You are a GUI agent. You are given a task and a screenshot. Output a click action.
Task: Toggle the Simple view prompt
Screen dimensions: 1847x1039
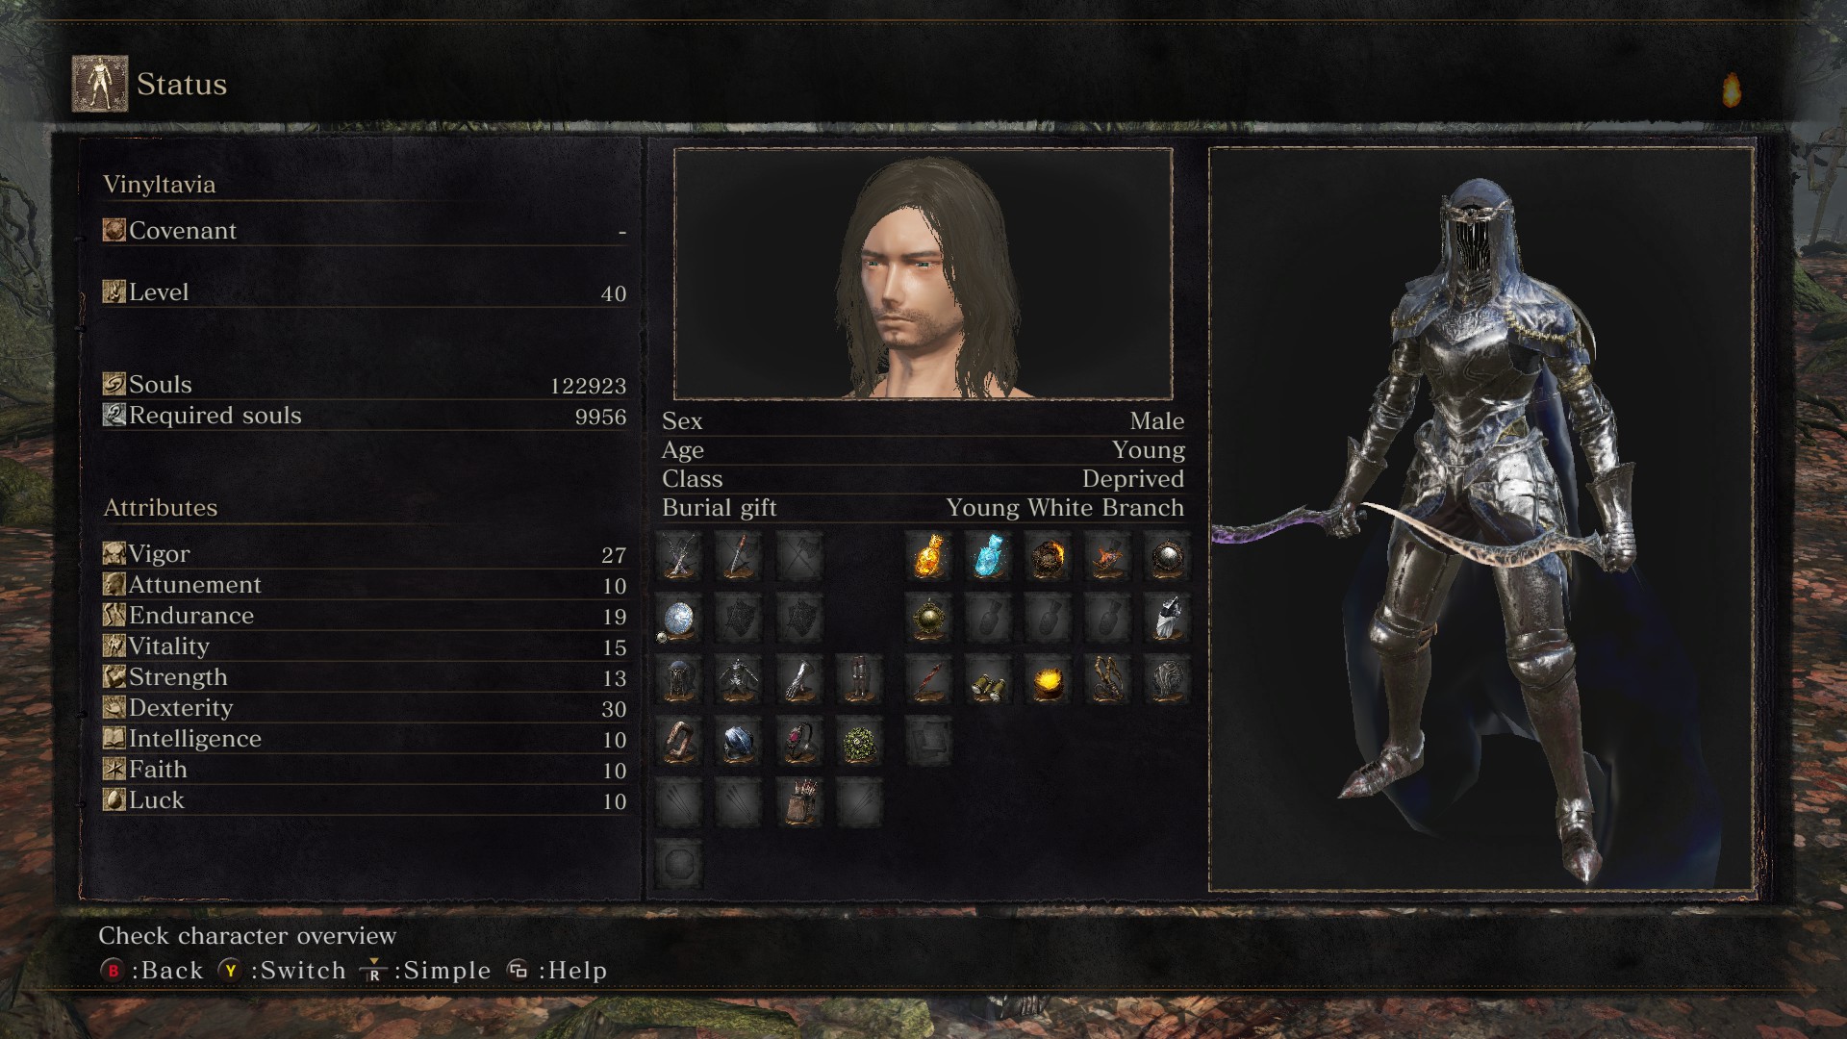click(425, 971)
